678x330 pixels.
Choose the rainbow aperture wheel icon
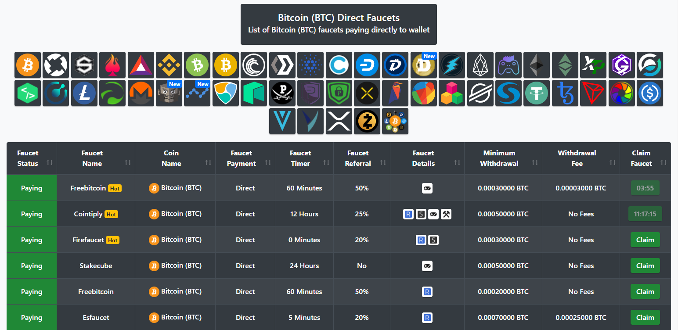[621, 93]
